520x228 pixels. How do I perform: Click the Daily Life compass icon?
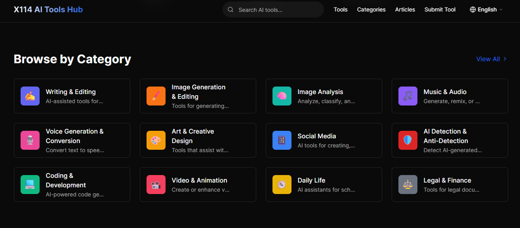pos(282,185)
